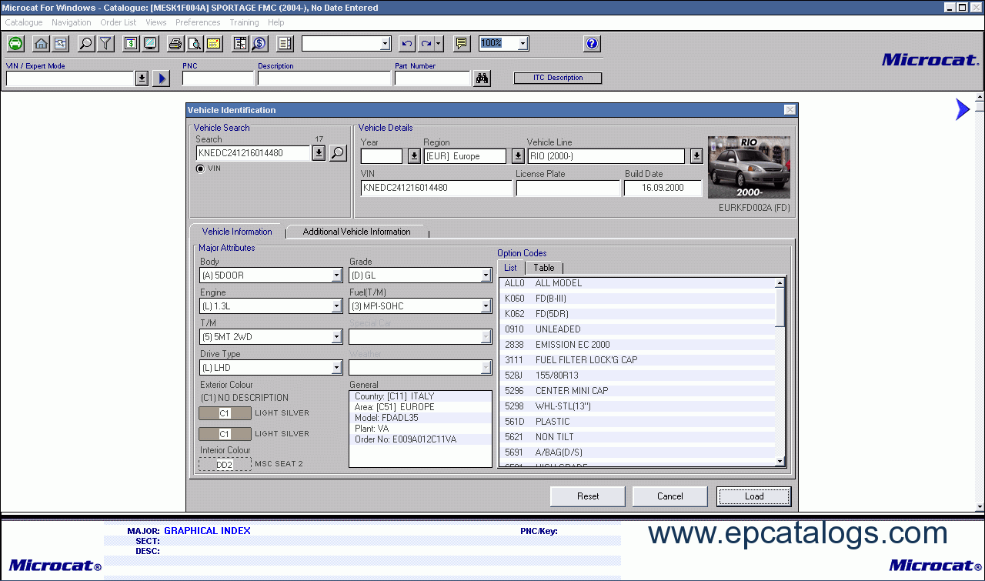
Task: Click the blue arrow at right panel edge
Action: (x=963, y=109)
